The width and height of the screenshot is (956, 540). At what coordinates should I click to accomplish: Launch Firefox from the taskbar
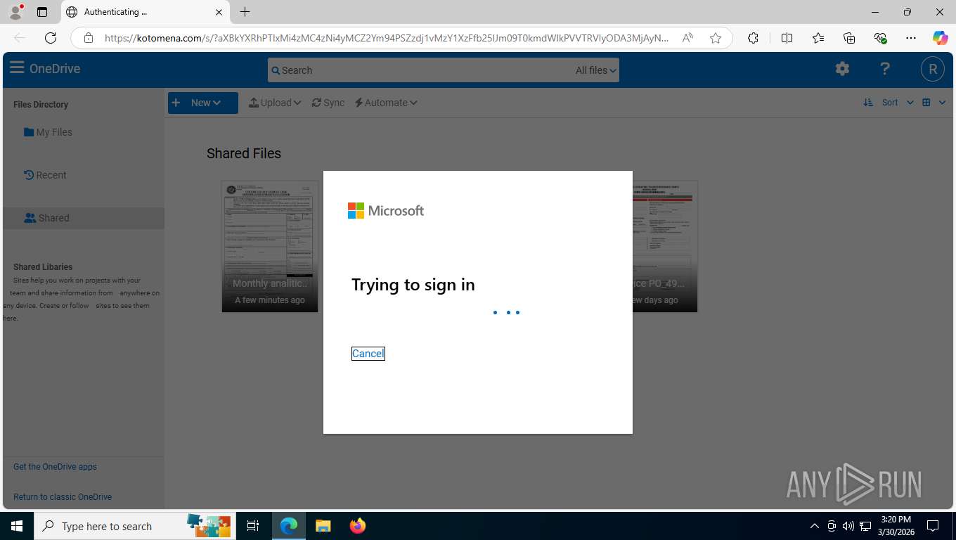[358, 526]
